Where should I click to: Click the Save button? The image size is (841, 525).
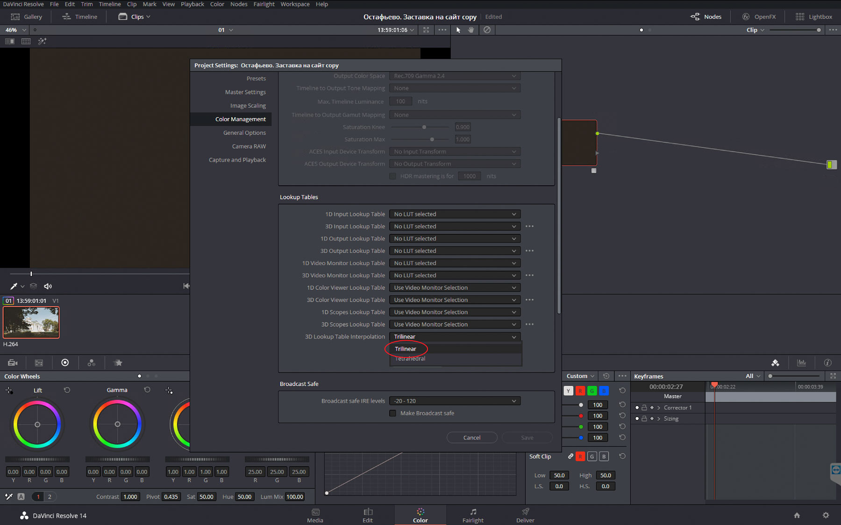pos(527,438)
